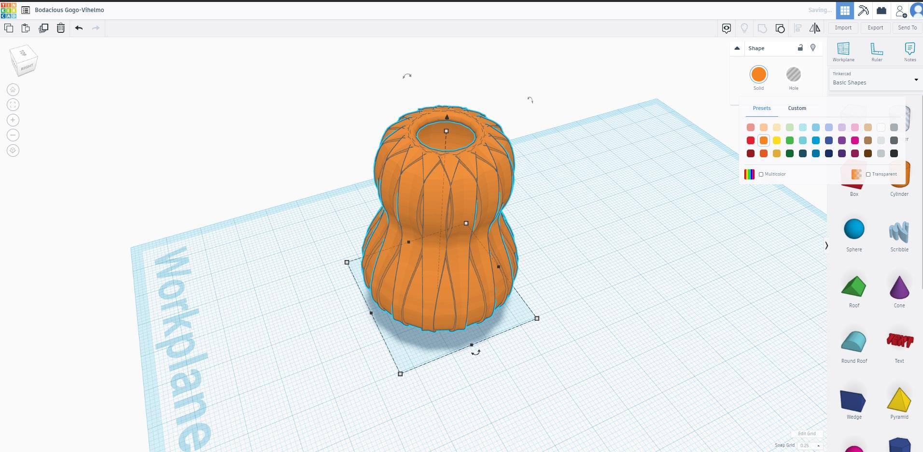Choose the yellow swatch in the middle row

click(777, 140)
